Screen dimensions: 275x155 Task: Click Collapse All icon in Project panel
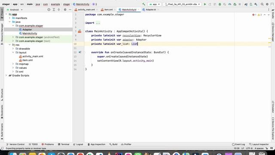point(59,9)
